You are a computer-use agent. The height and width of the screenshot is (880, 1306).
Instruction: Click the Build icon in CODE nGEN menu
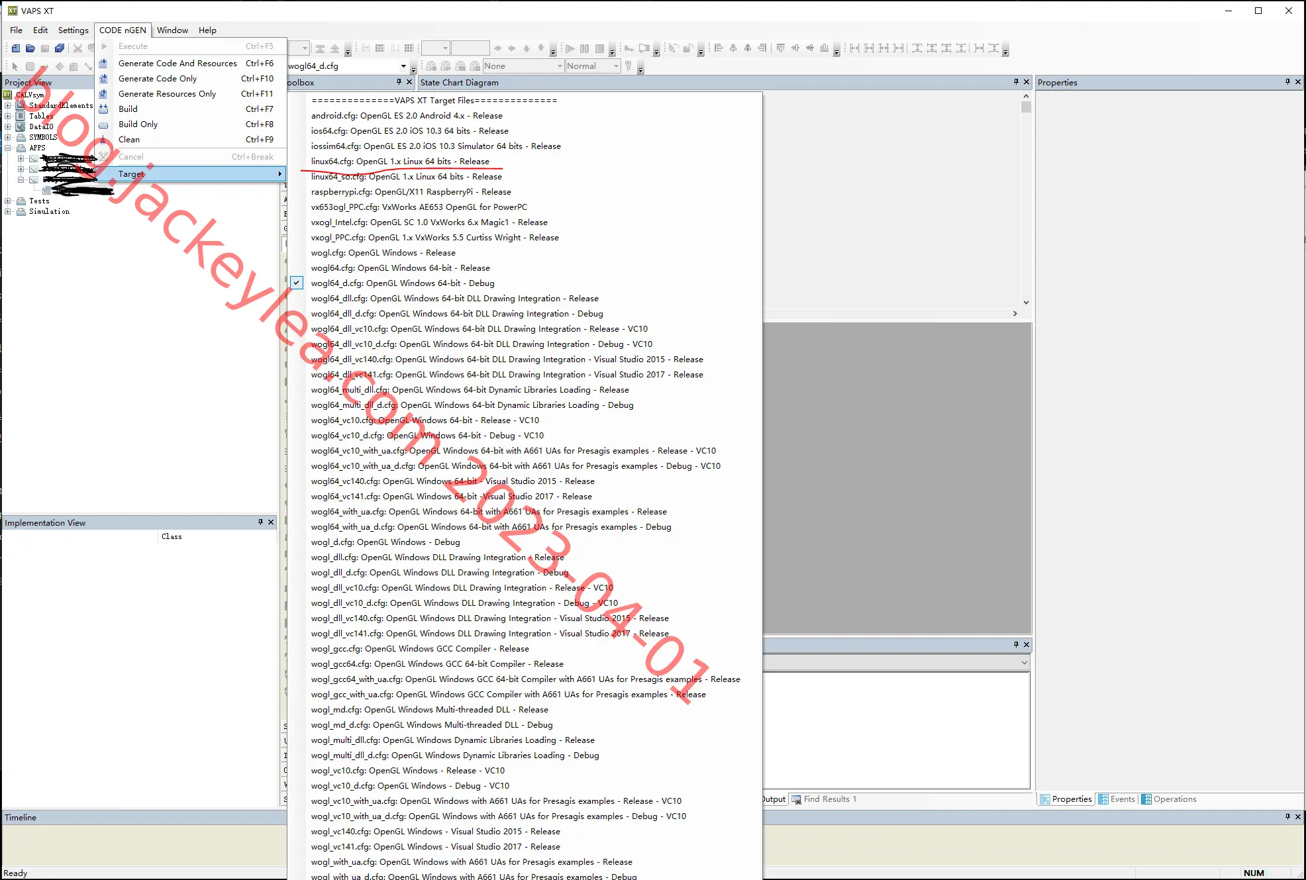click(103, 109)
